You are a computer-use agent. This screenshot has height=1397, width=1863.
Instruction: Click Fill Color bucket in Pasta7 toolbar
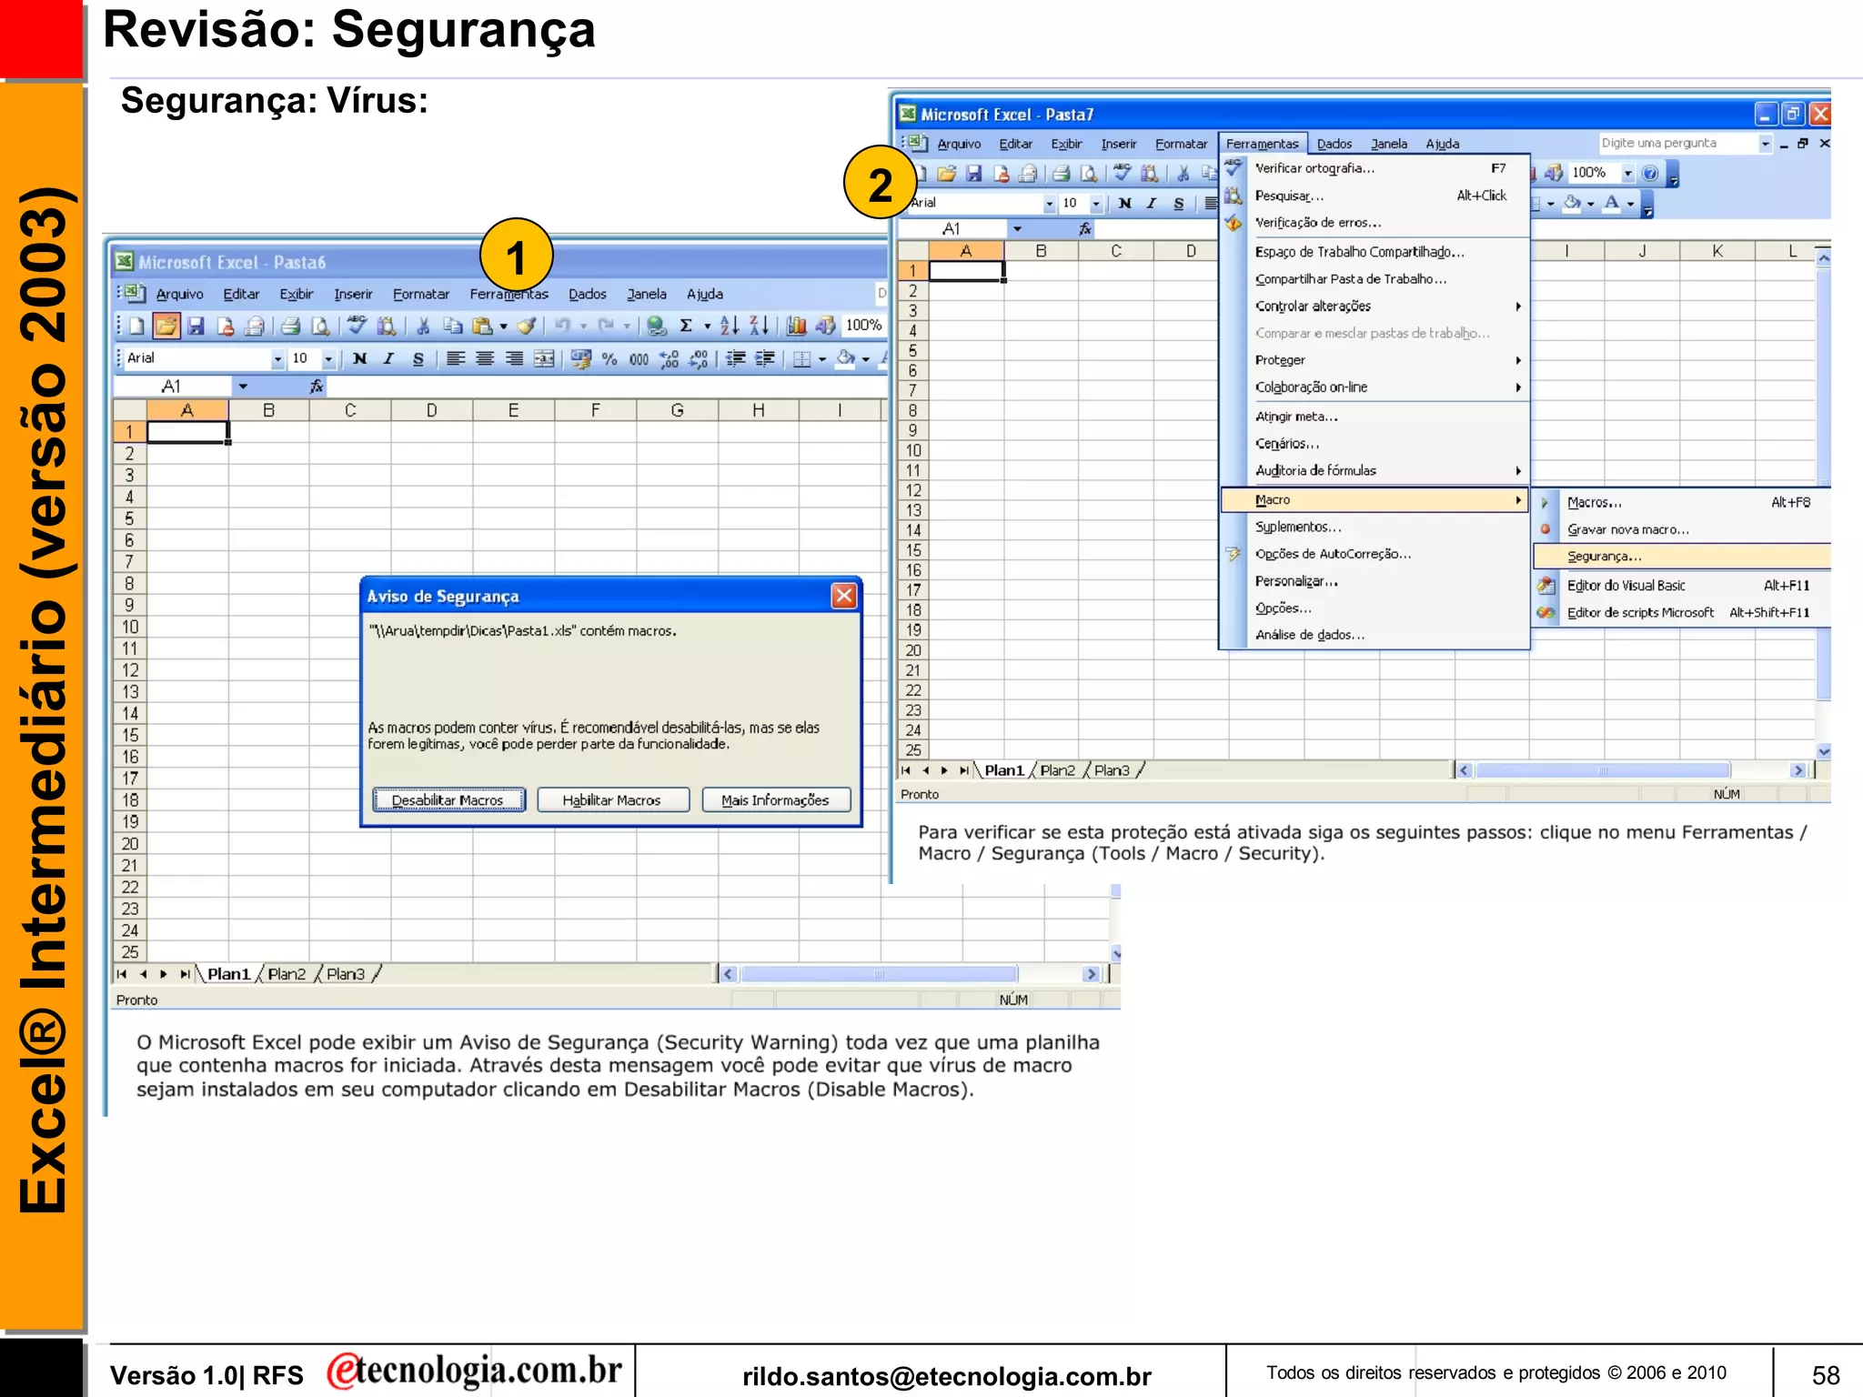[x=1572, y=204]
